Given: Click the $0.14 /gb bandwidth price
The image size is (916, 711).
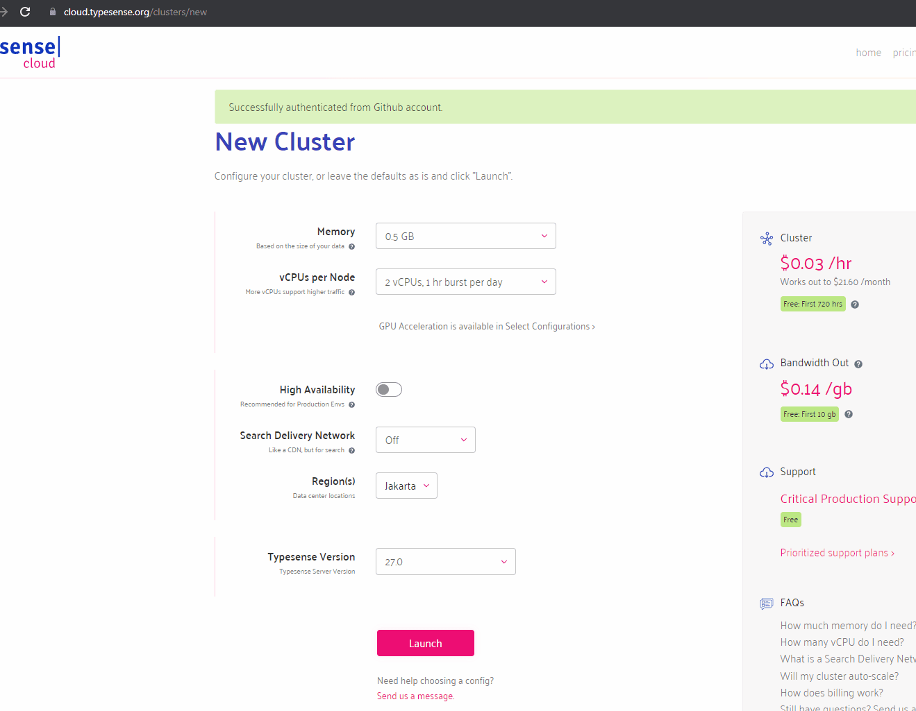Looking at the screenshot, I should (815, 389).
